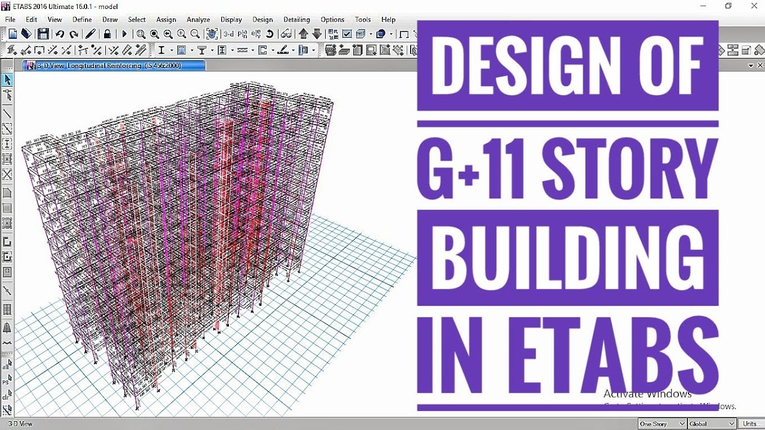Click the New Model icon
Screen dimensions: 765x430
pos(12,34)
